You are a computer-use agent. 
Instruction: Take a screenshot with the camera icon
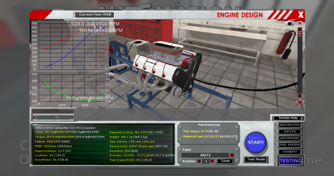coord(290,23)
